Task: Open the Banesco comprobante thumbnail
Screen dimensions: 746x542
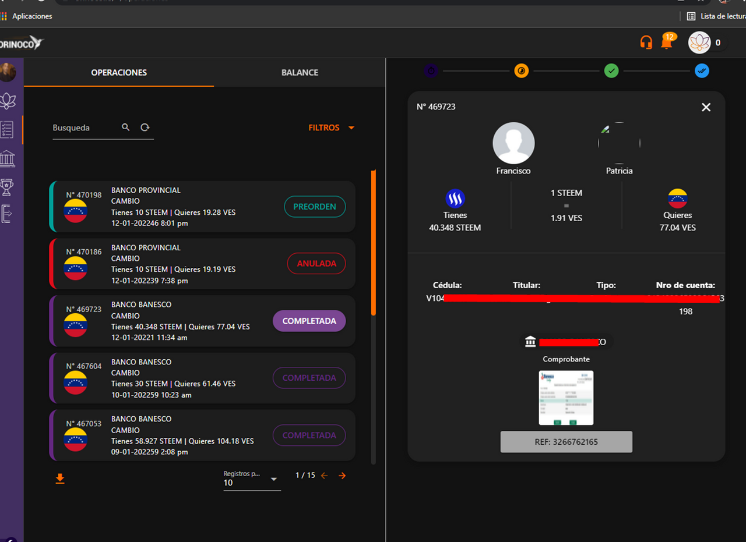Action: 566,398
